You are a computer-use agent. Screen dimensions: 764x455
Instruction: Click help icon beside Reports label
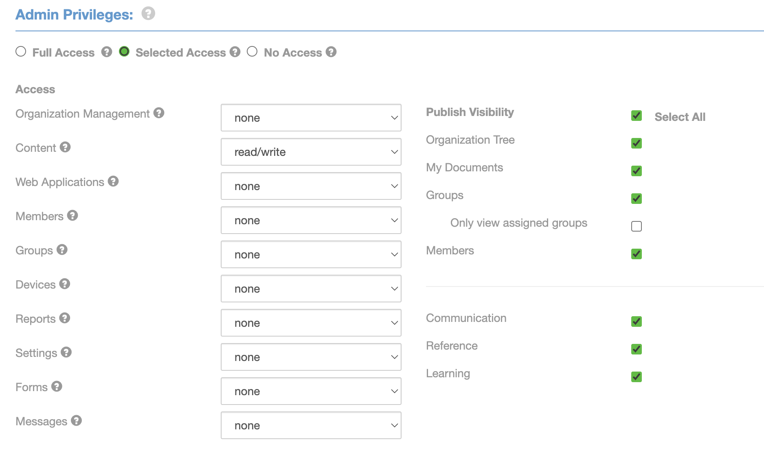[x=65, y=318]
